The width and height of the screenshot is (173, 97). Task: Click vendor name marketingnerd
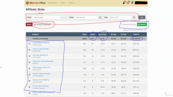pos(38,76)
